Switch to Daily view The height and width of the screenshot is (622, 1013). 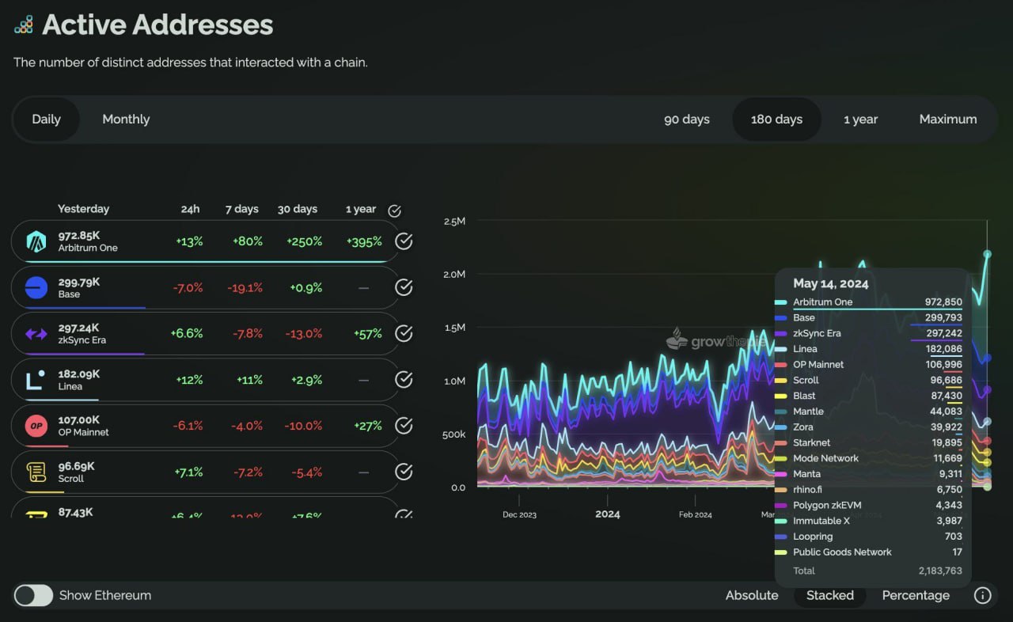[46, 119]
